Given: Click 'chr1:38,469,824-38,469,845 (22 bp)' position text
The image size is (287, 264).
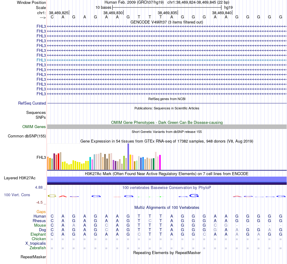Looking at the screenshot, I should tap(198, 2).
